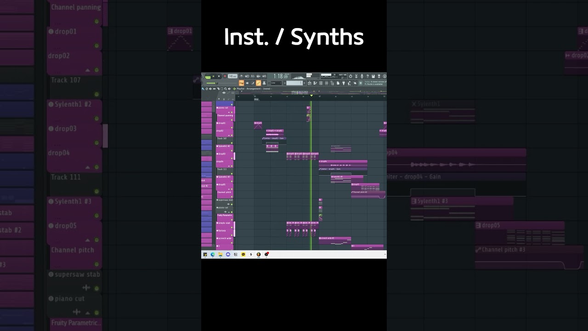
Task: Select the drop04 audio clip
Action: click(x=343, y=163)
